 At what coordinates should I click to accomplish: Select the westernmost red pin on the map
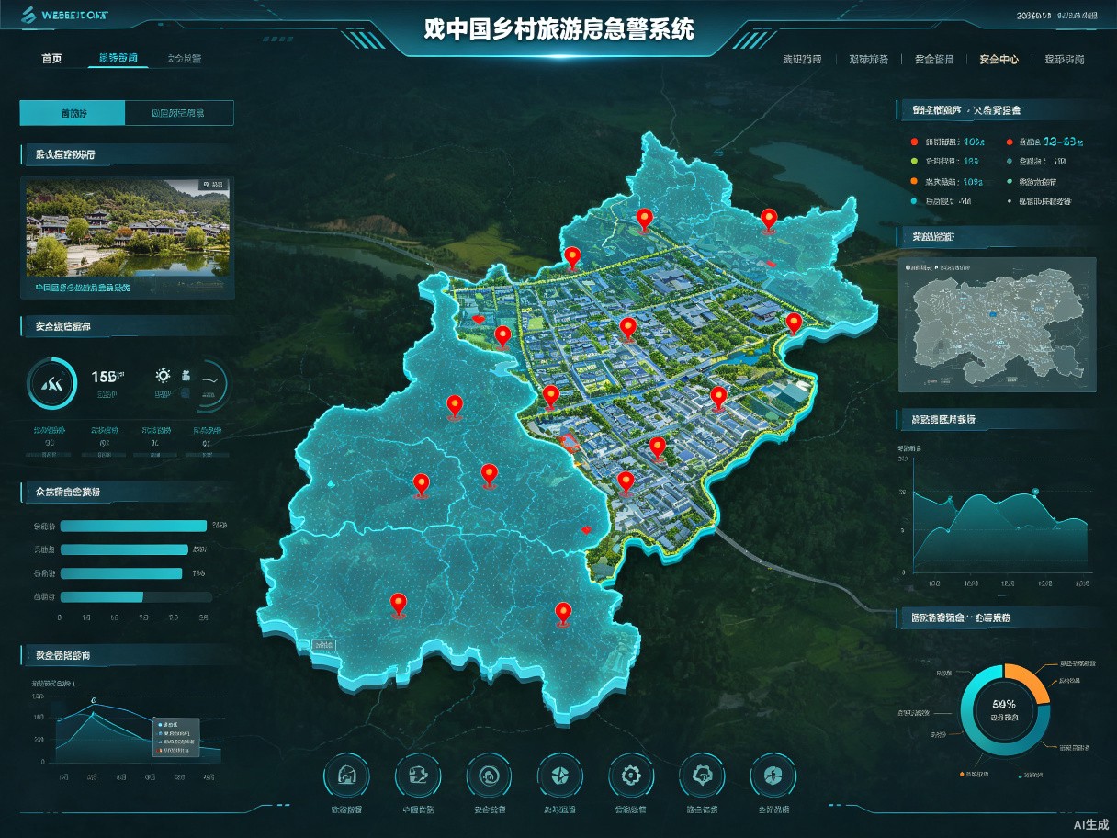[398, 604]
